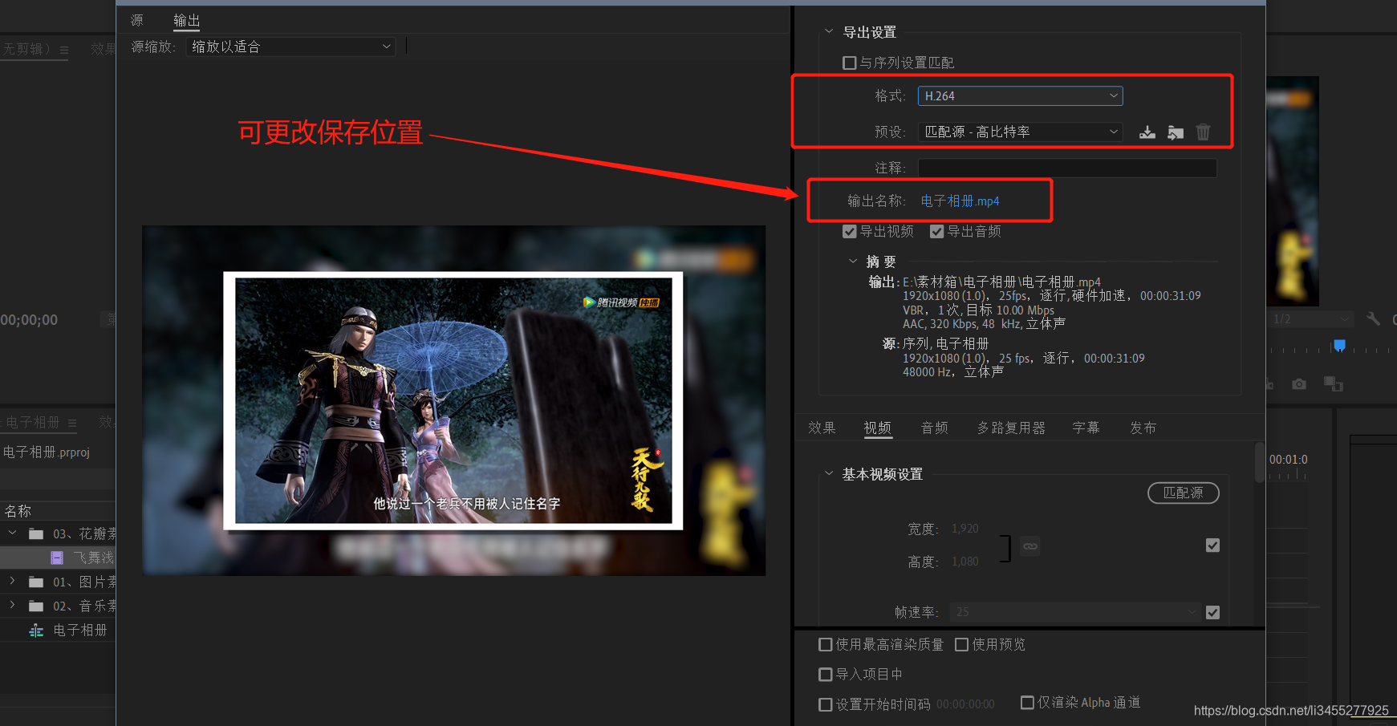Image resolution: width=1397 pixels, height=726 pixels.
Task: Open the 源缩放 缩放以适合 dropdown
Action: coord(290,47)
